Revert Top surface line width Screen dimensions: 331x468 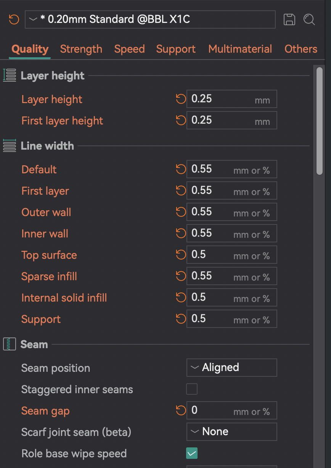180,255
